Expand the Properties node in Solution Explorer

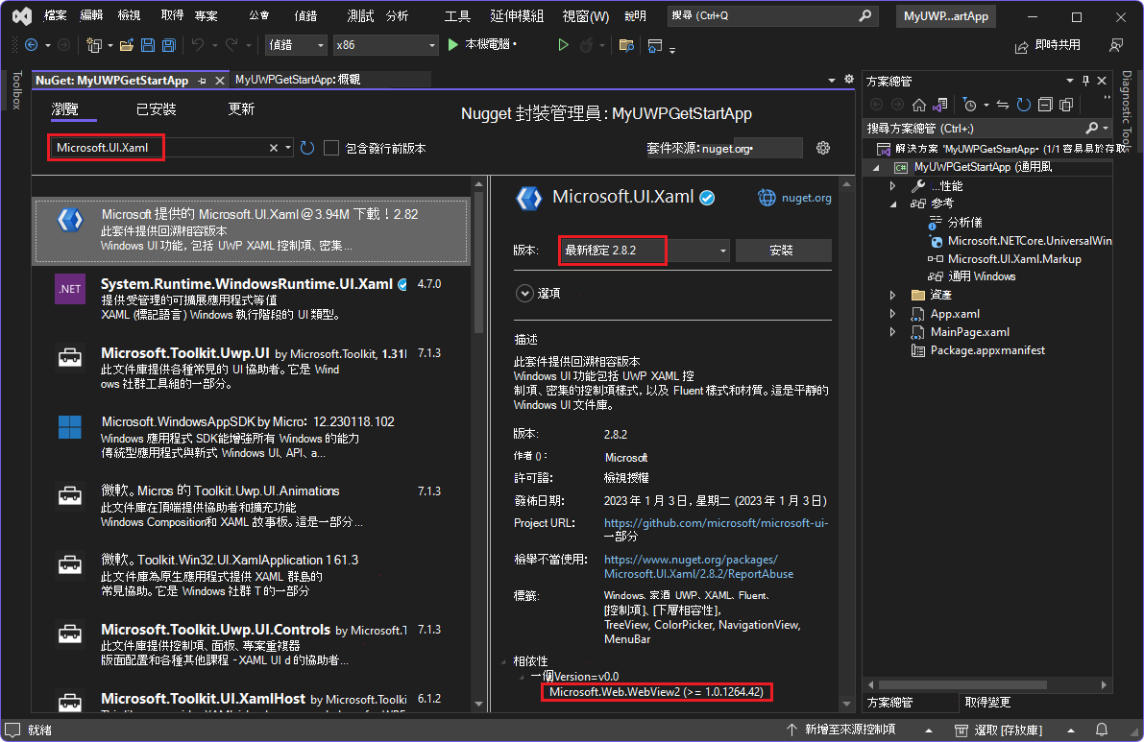point(893,186)
